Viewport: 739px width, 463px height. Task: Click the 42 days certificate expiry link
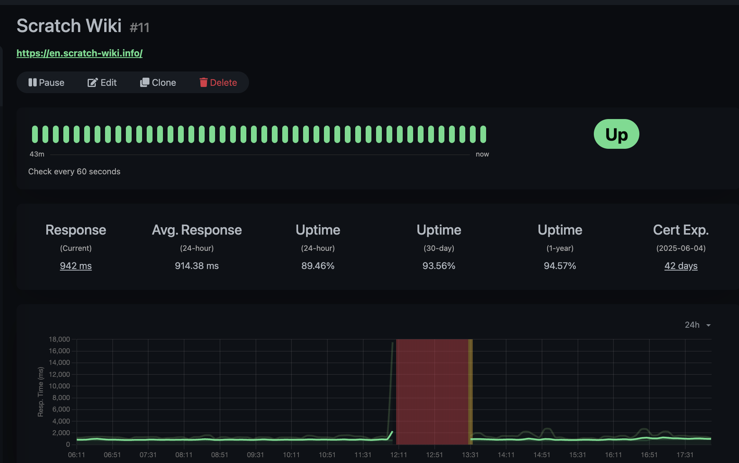click(x=681, y=266)
